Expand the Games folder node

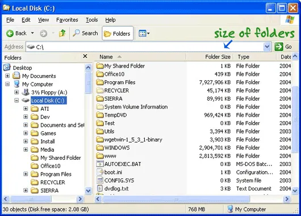point(26,133)
